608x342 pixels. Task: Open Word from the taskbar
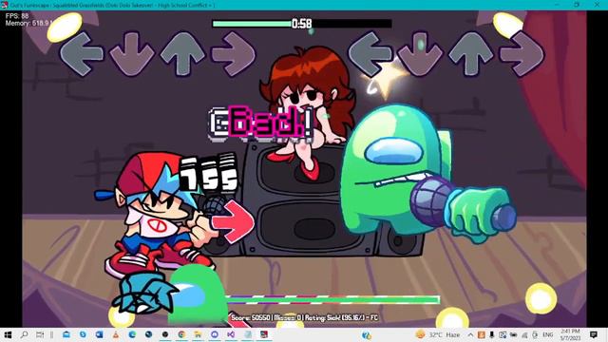click(99, 334)
